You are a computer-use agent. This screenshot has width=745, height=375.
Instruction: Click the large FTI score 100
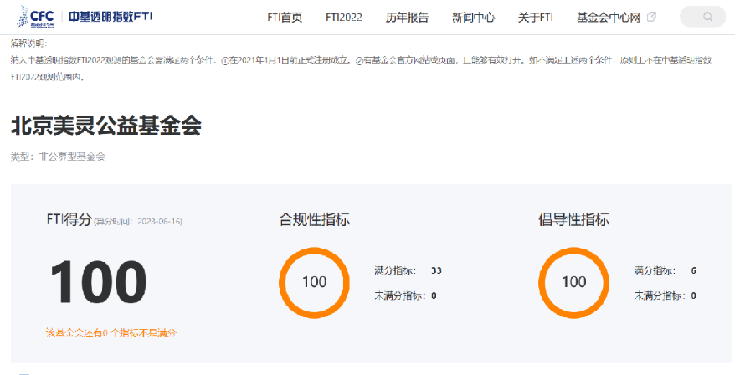click(98, 282)
